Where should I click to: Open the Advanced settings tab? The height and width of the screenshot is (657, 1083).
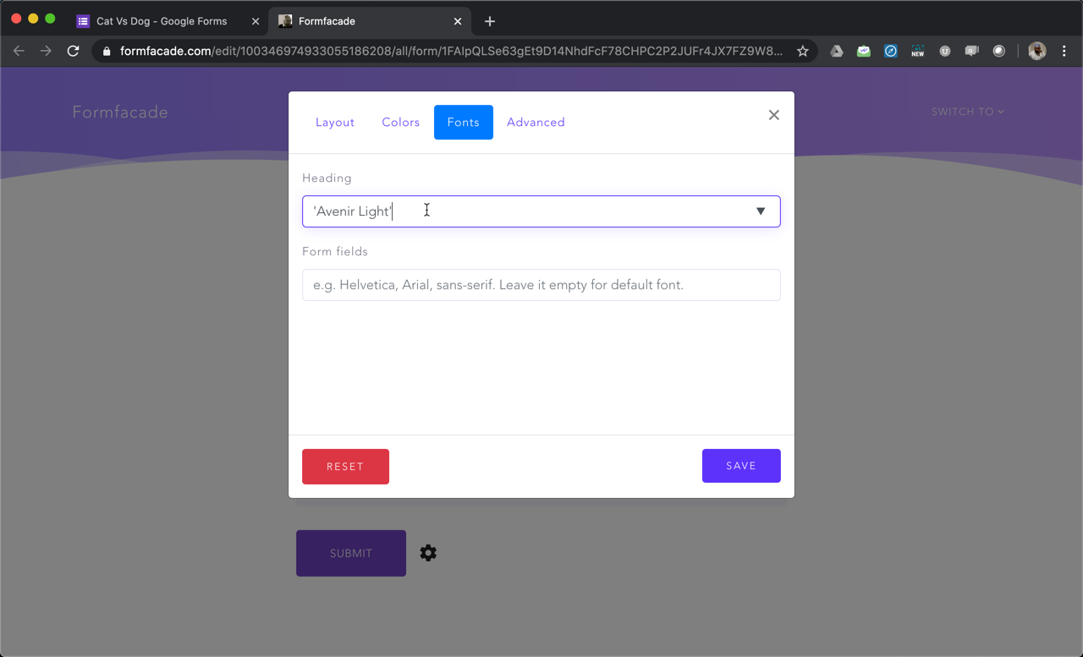[x=536, y=122]
